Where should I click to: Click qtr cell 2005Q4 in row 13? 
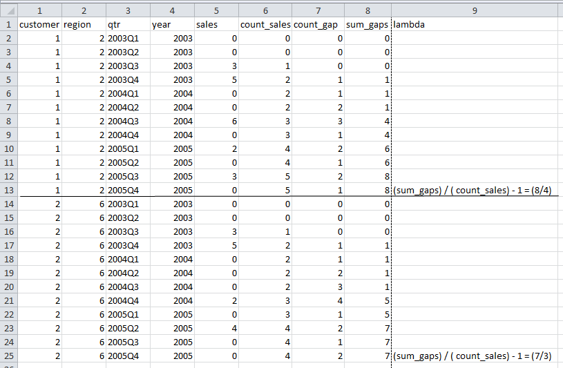(128, 191)
